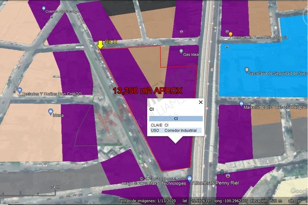
Task: Click photo marker above Secretaría zone corner
Action: click(227, 47)
